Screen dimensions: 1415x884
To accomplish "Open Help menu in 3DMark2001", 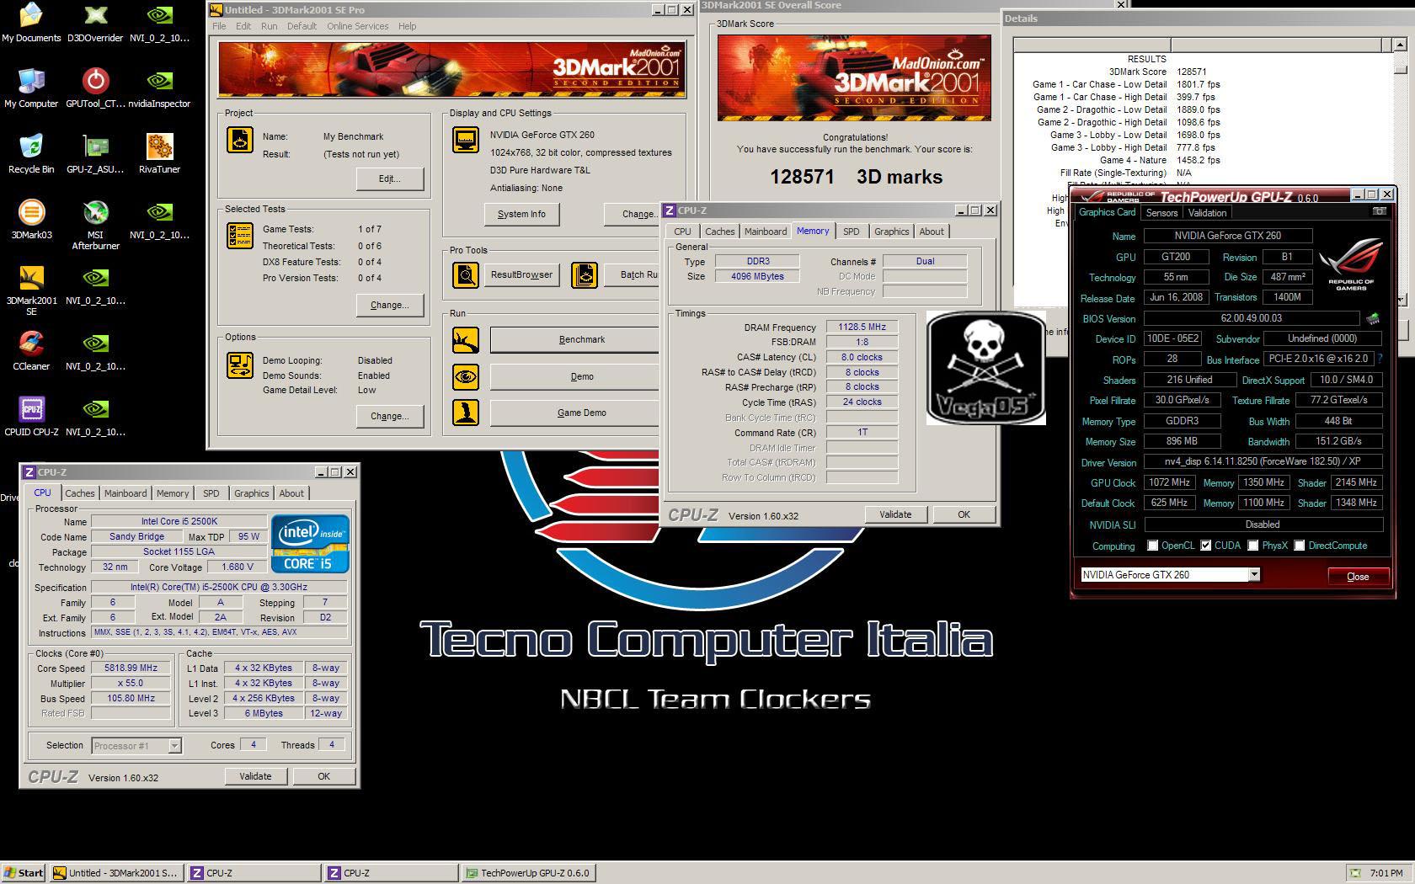I will coord(407,26).
